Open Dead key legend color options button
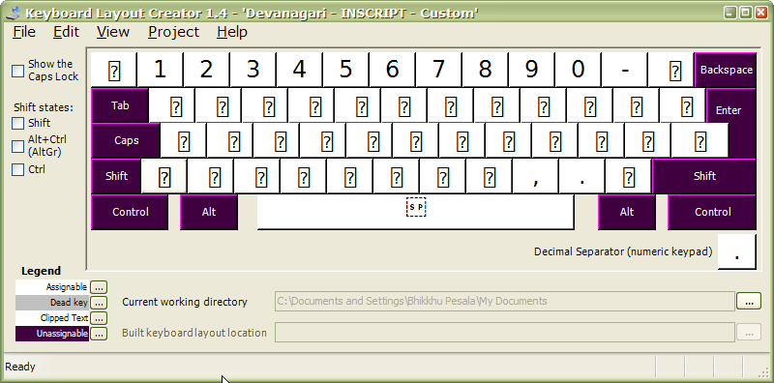The image size is (774, 383). click(99, 303)
